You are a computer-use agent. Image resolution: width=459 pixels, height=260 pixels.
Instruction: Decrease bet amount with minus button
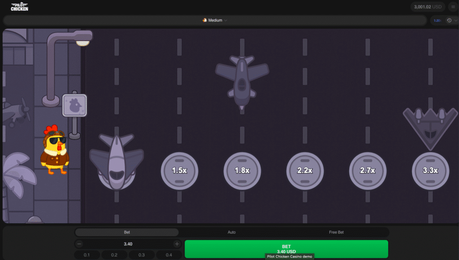tap(79, 244)
